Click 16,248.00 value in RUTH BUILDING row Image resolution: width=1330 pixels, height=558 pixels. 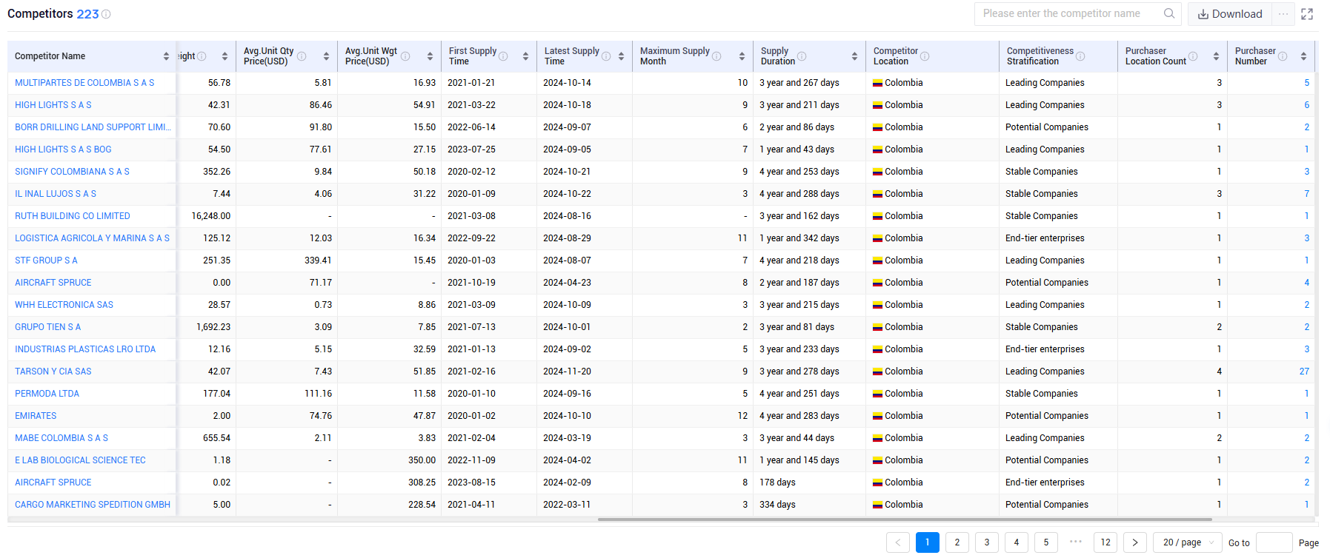click(211, 216)
